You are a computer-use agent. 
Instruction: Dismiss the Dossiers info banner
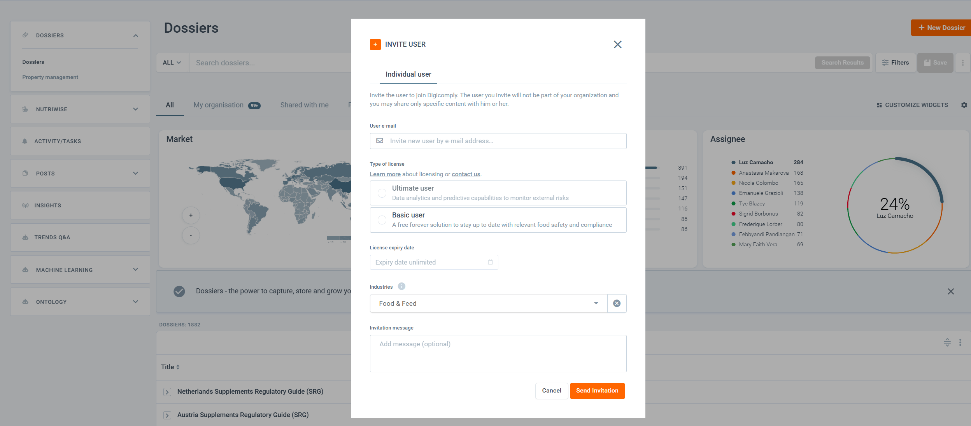click(x=951, y=291)
